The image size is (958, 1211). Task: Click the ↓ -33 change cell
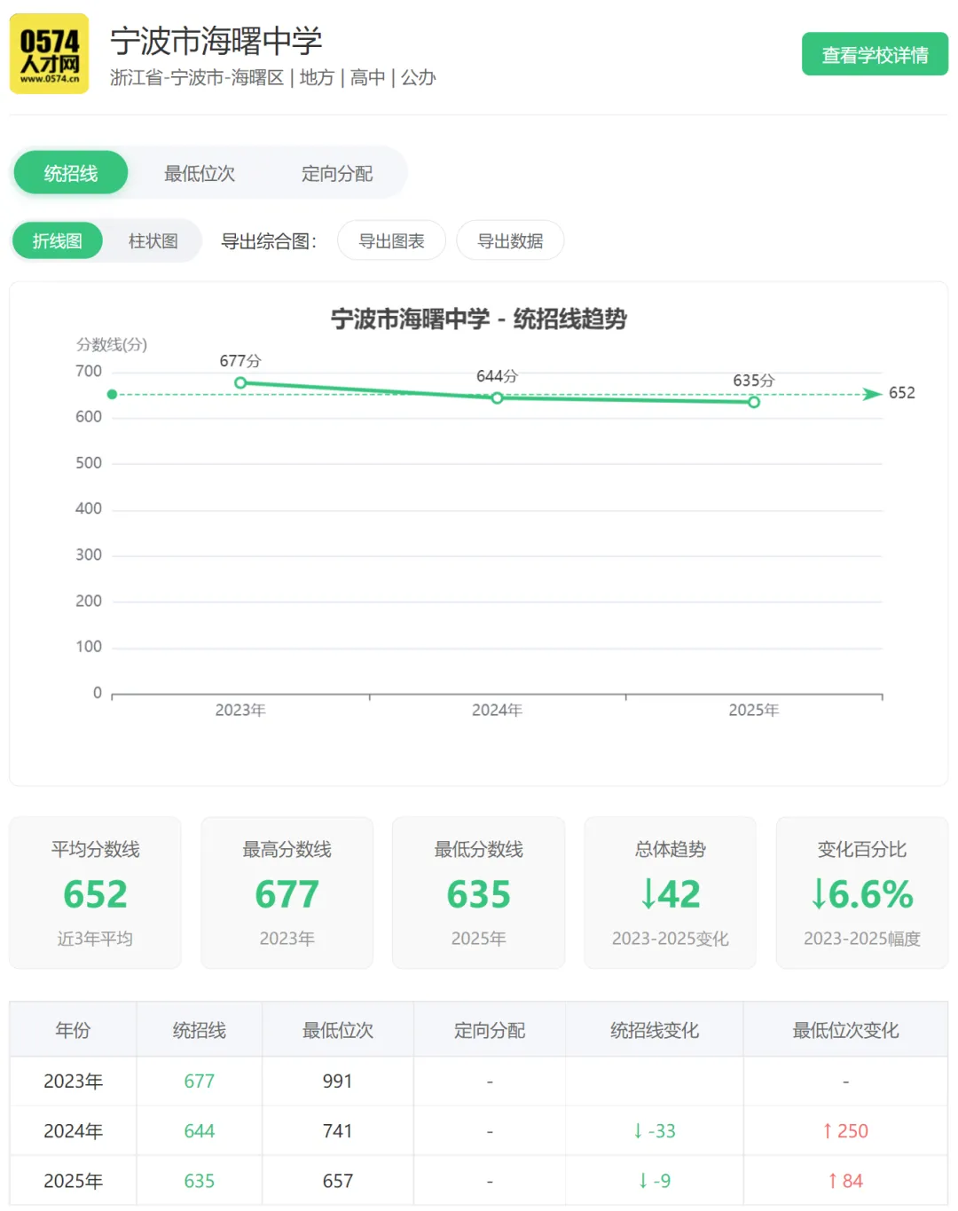[655, 1131]
